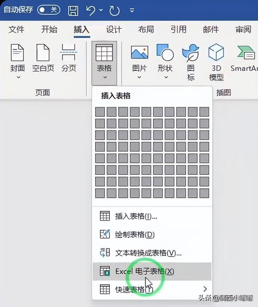Click the Redo icon
Image resolution: width=258 pixels, height=307 pixels.
114,11
